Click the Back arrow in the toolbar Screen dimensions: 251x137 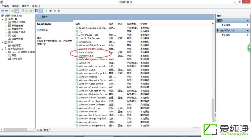point(3,11)
